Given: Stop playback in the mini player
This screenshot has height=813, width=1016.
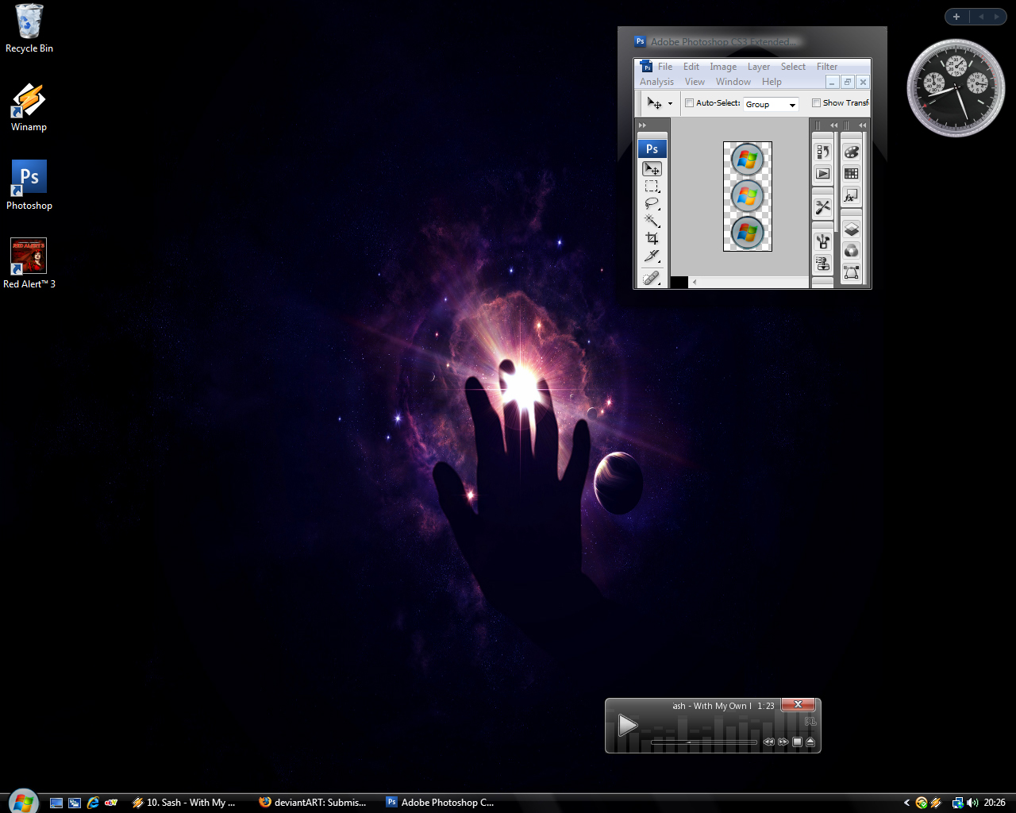Looking at the screenshot, I should click(798, 742).
